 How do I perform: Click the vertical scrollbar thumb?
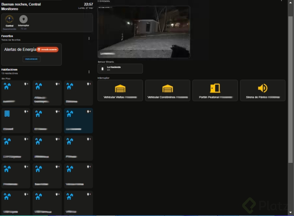[290, 89]
